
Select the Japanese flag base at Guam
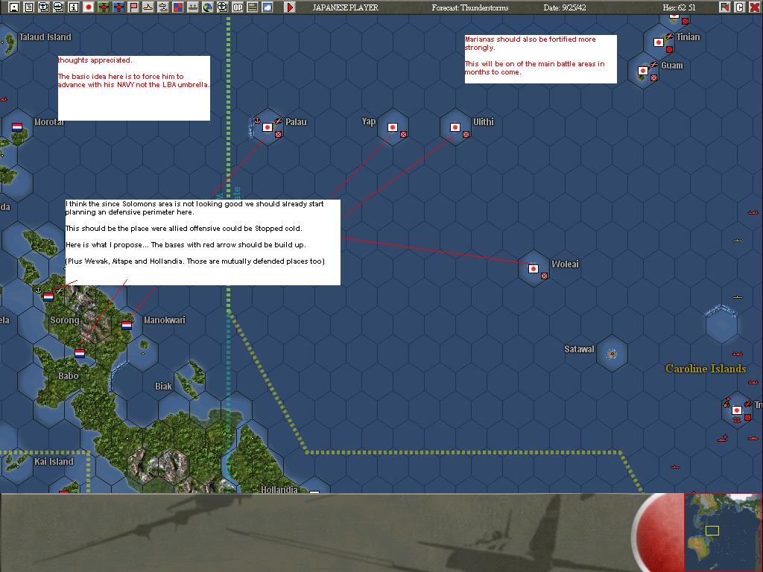tap(643, 71)
